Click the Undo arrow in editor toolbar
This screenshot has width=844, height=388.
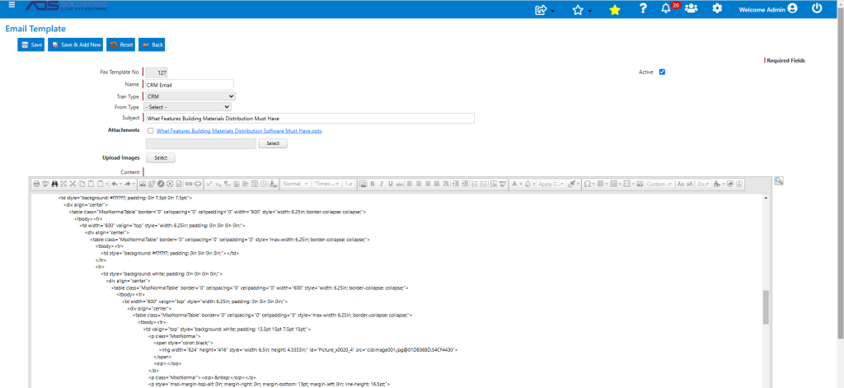coord(115,184)
